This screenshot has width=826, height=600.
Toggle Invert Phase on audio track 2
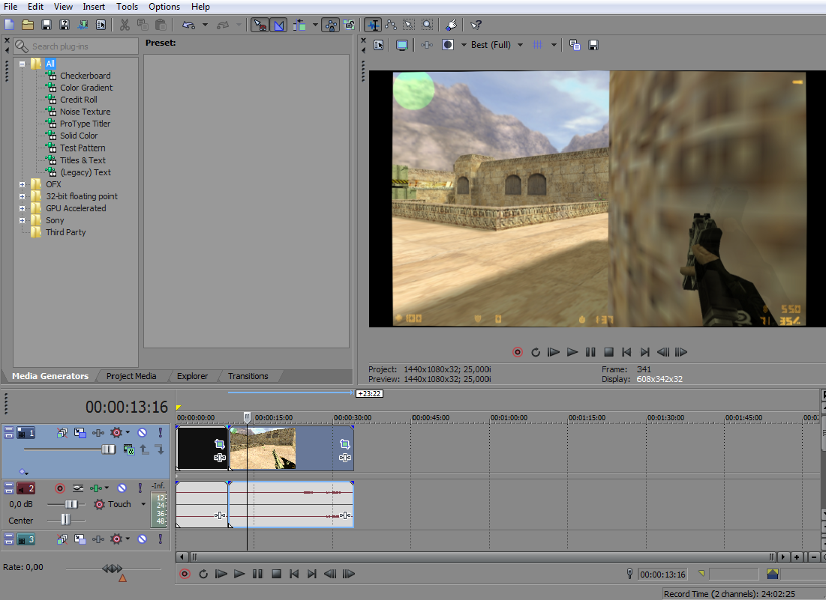tap(78, 488)
